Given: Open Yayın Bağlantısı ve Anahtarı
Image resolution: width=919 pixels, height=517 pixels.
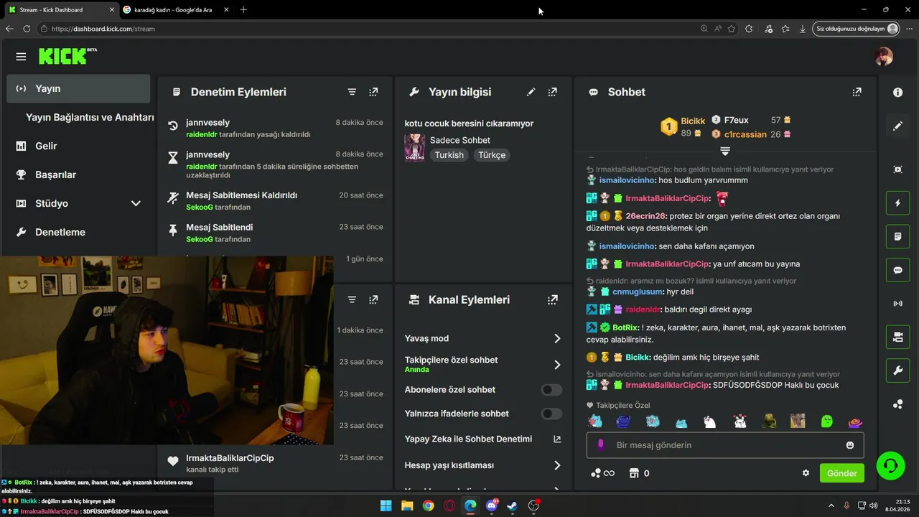Looking at the screenshot, I should (90, 117).
